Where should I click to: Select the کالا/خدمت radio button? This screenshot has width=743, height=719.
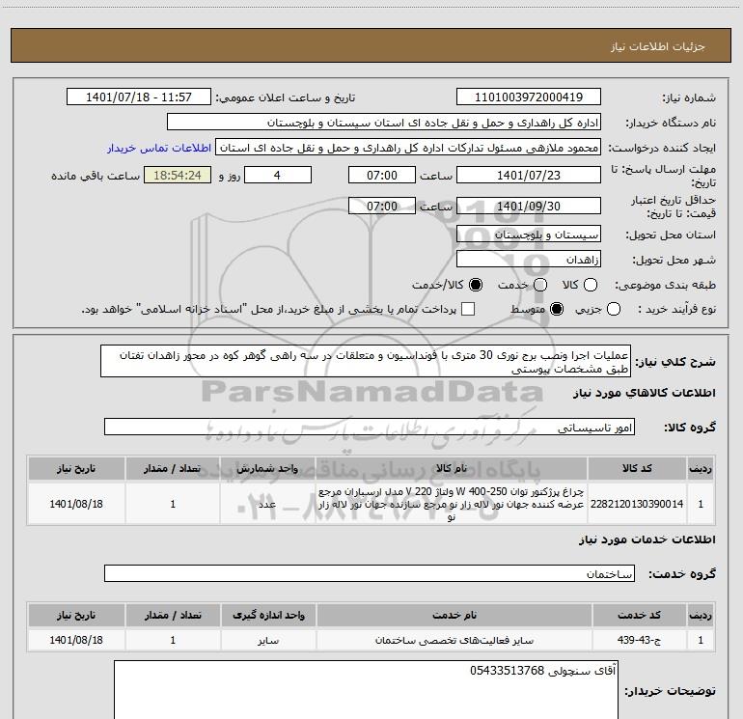click(x=476, y=285)
